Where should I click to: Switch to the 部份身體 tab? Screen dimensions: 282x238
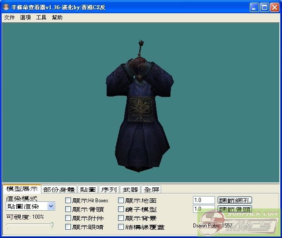59,190
